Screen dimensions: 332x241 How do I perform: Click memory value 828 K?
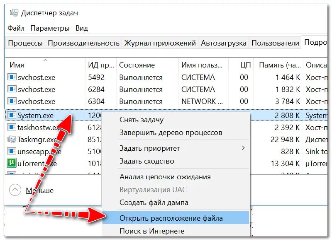coord(290,152)
